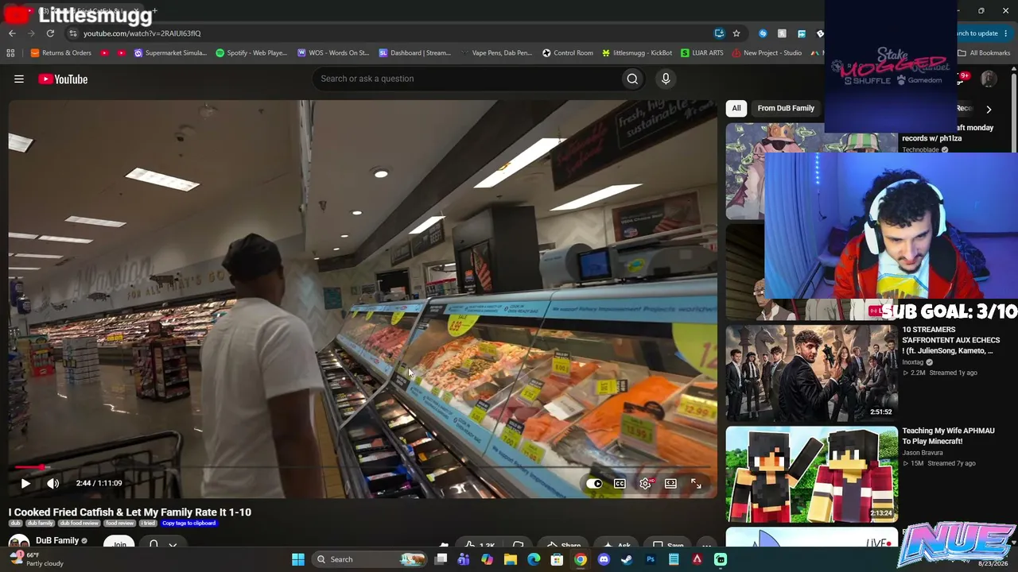Image resolution: width=1018 pixels, height=572 pixels.
Task: Open the 'Dashboard | Stream...' bookmark
Action: [415, 53]
